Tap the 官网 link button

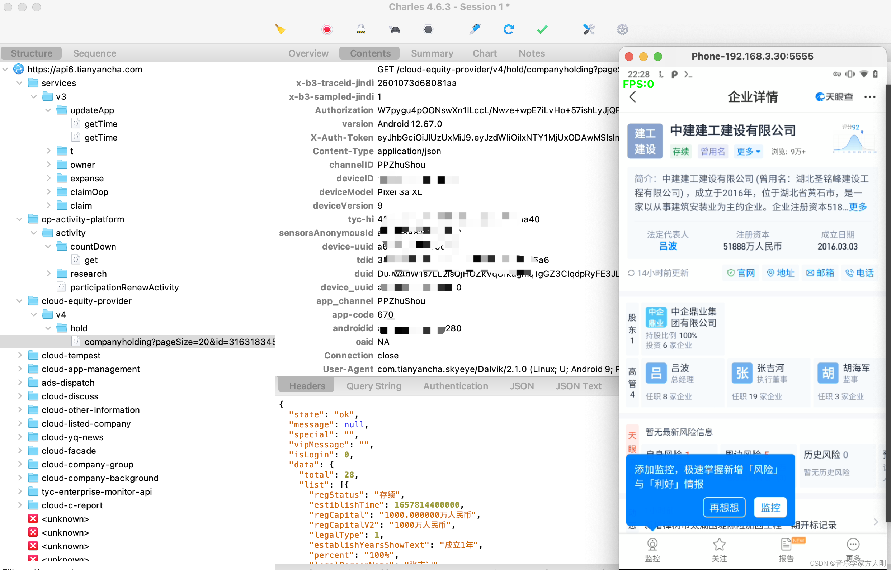click(x=741, y=273)
